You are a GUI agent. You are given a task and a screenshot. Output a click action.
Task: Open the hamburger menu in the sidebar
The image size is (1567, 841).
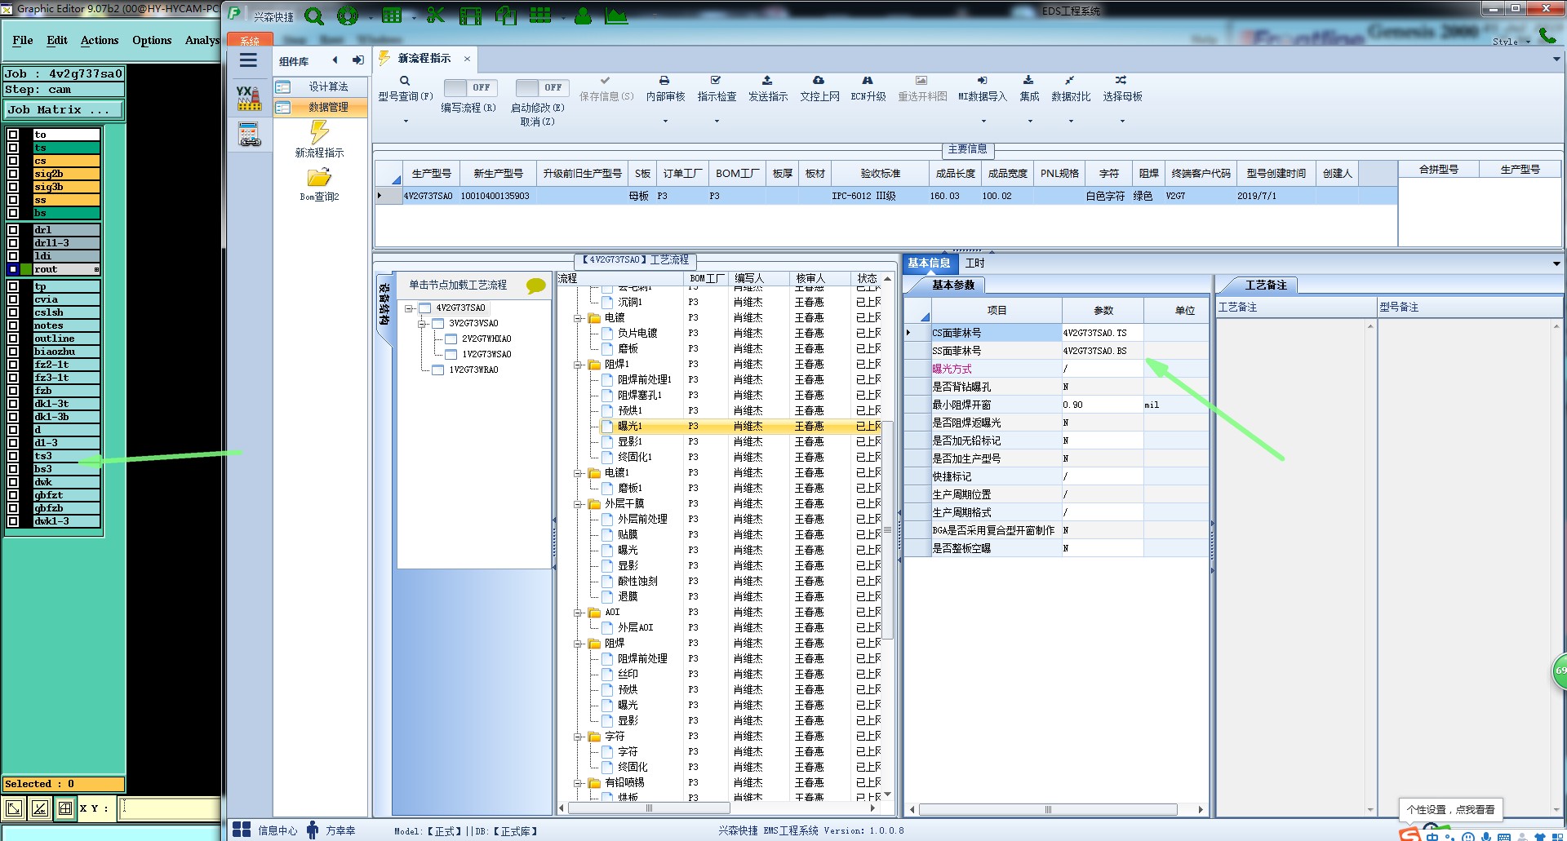tap(248, 60)
